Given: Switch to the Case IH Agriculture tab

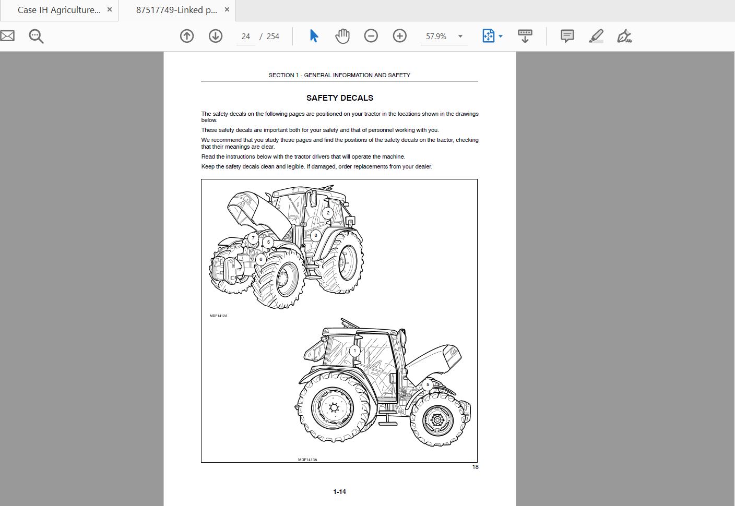Looking at the screenshot, I should click(x=59, y=10).
